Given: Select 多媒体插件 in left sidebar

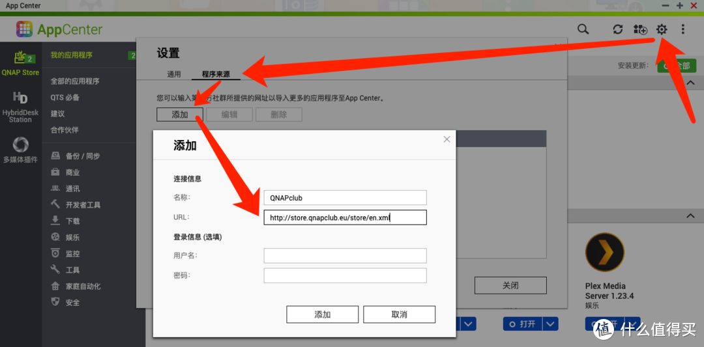Looking at the screenshot, I should tap(20, 150).
